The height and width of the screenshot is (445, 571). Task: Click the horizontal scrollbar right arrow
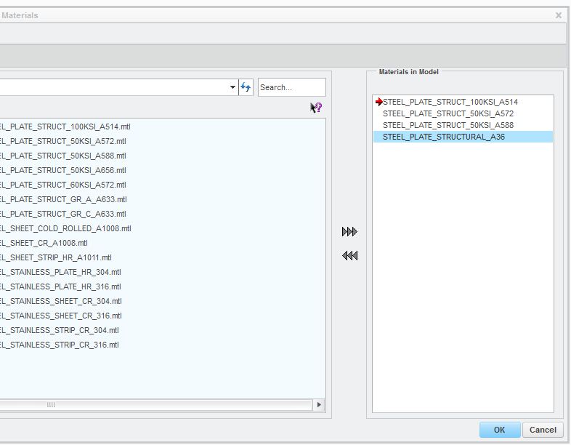tap(319, 404)
